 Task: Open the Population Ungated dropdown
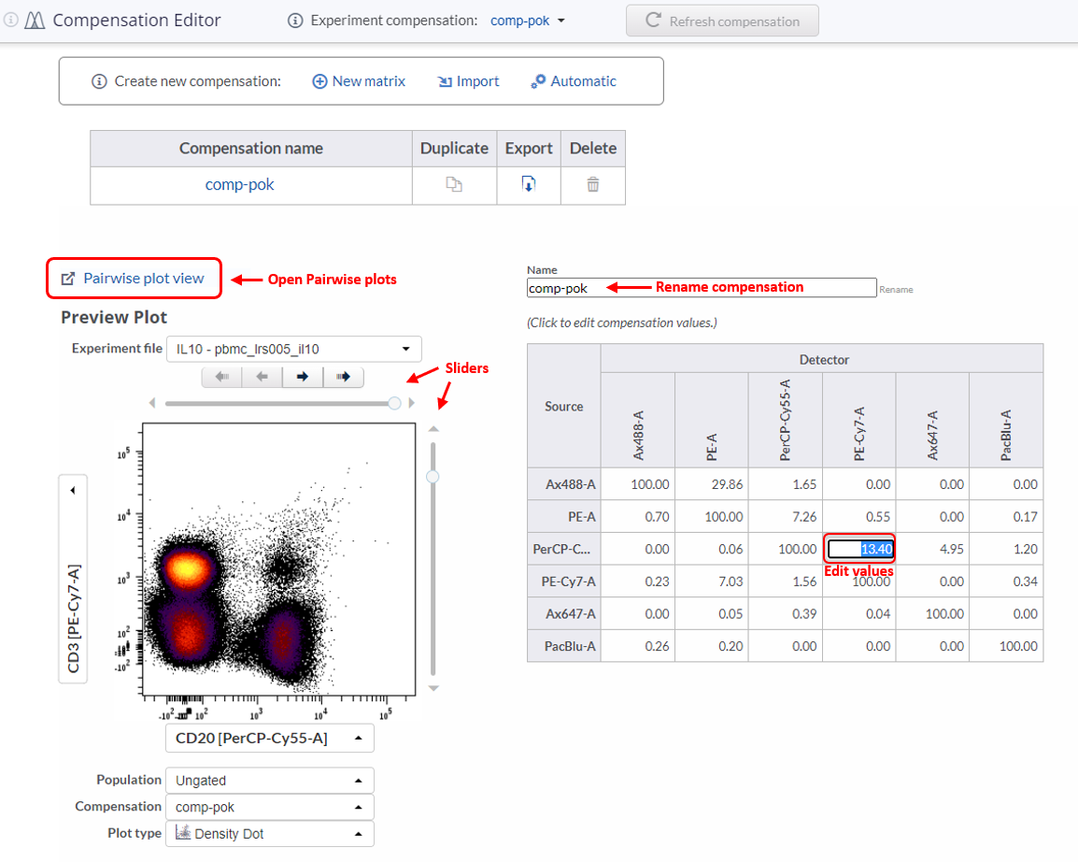pyautogui.click(x=269, y=781)
